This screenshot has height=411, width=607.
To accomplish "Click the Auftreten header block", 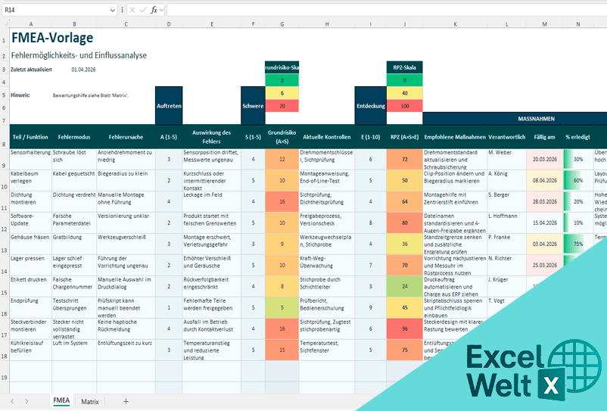I will click(x=169, y=106).
